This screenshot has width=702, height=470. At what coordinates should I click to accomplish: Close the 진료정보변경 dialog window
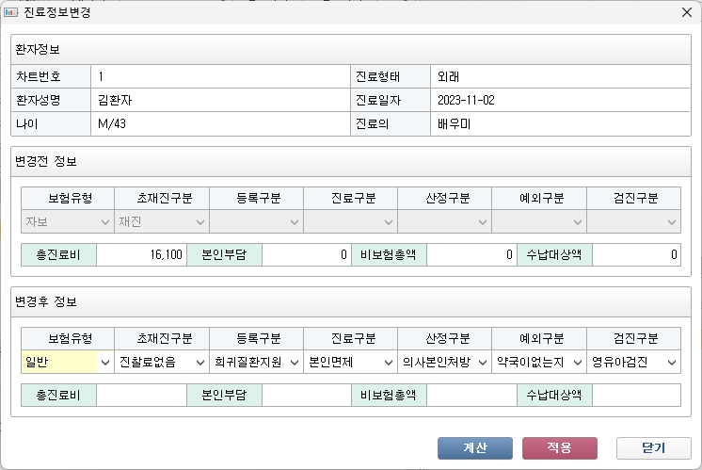686,13
